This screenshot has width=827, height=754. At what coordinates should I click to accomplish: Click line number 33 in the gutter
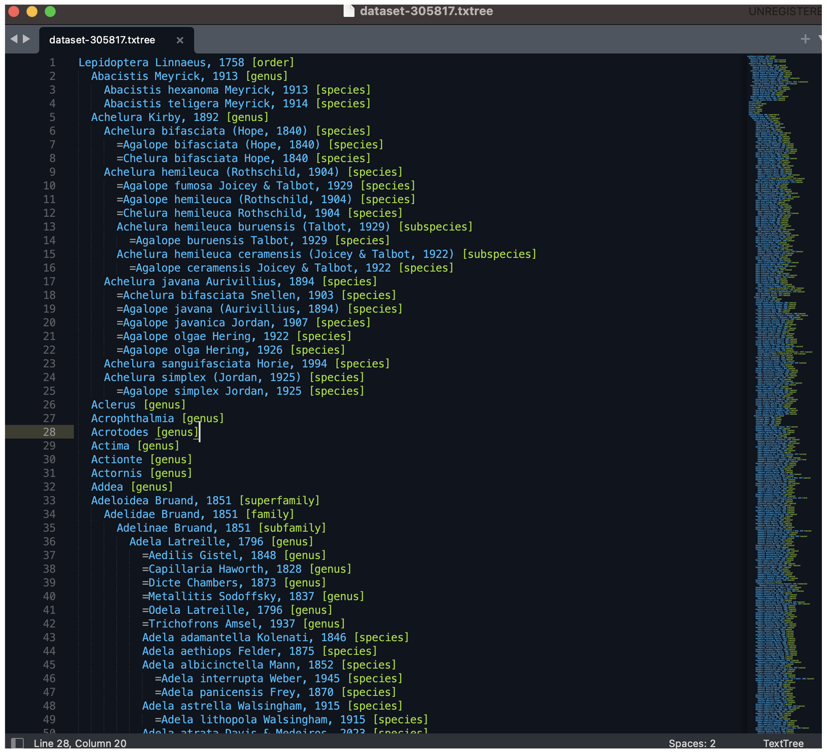pyautogui.click(x=49, y=501)
